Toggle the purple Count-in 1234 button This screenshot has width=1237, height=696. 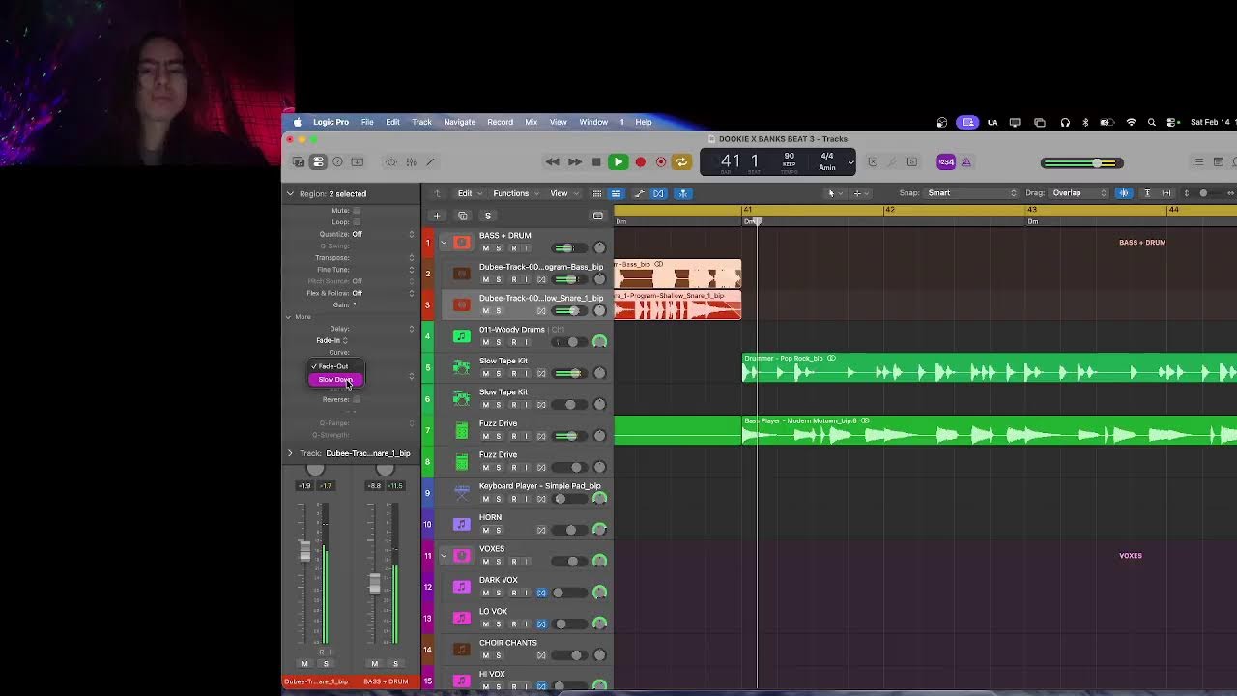coord(946,161)
